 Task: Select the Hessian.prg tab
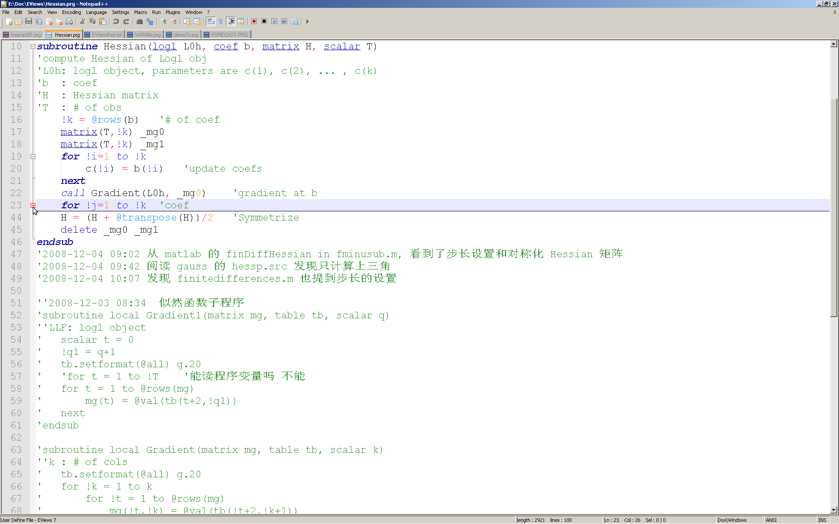click(66, 34)
